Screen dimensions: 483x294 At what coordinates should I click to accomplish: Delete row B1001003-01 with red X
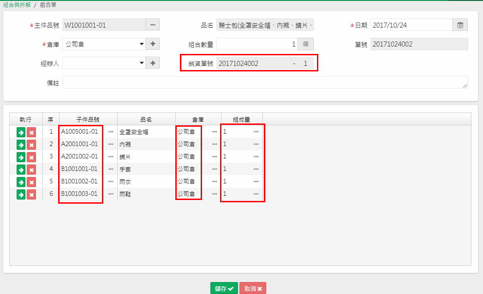(x=31, y=194)
